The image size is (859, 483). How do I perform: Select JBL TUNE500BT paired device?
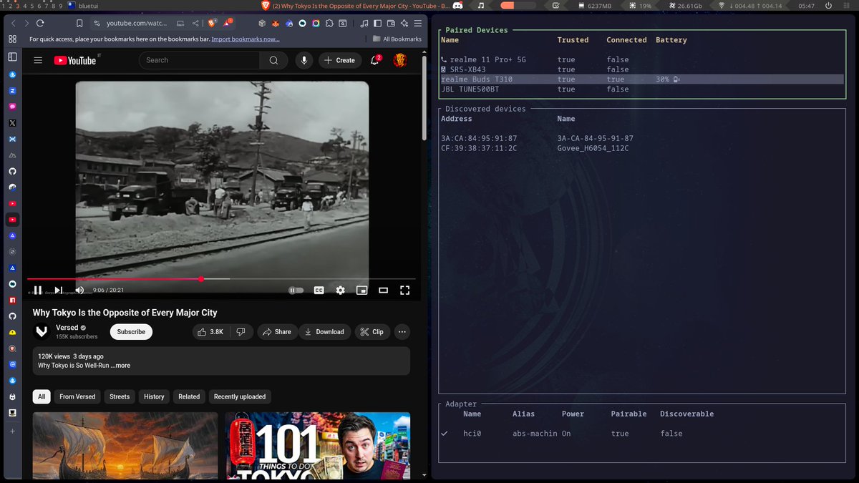tap(642, 89)
